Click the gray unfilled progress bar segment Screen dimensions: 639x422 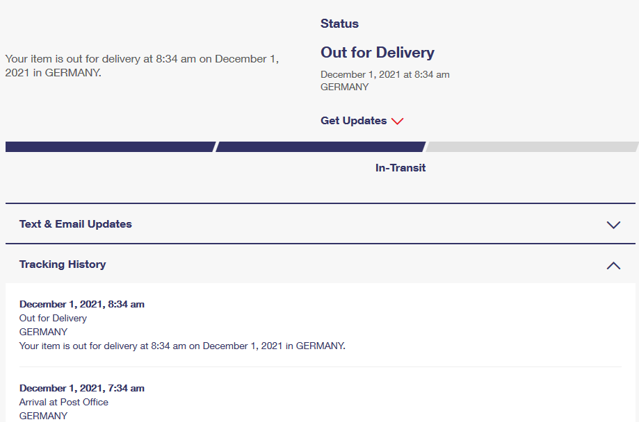[x=532, y=146]
